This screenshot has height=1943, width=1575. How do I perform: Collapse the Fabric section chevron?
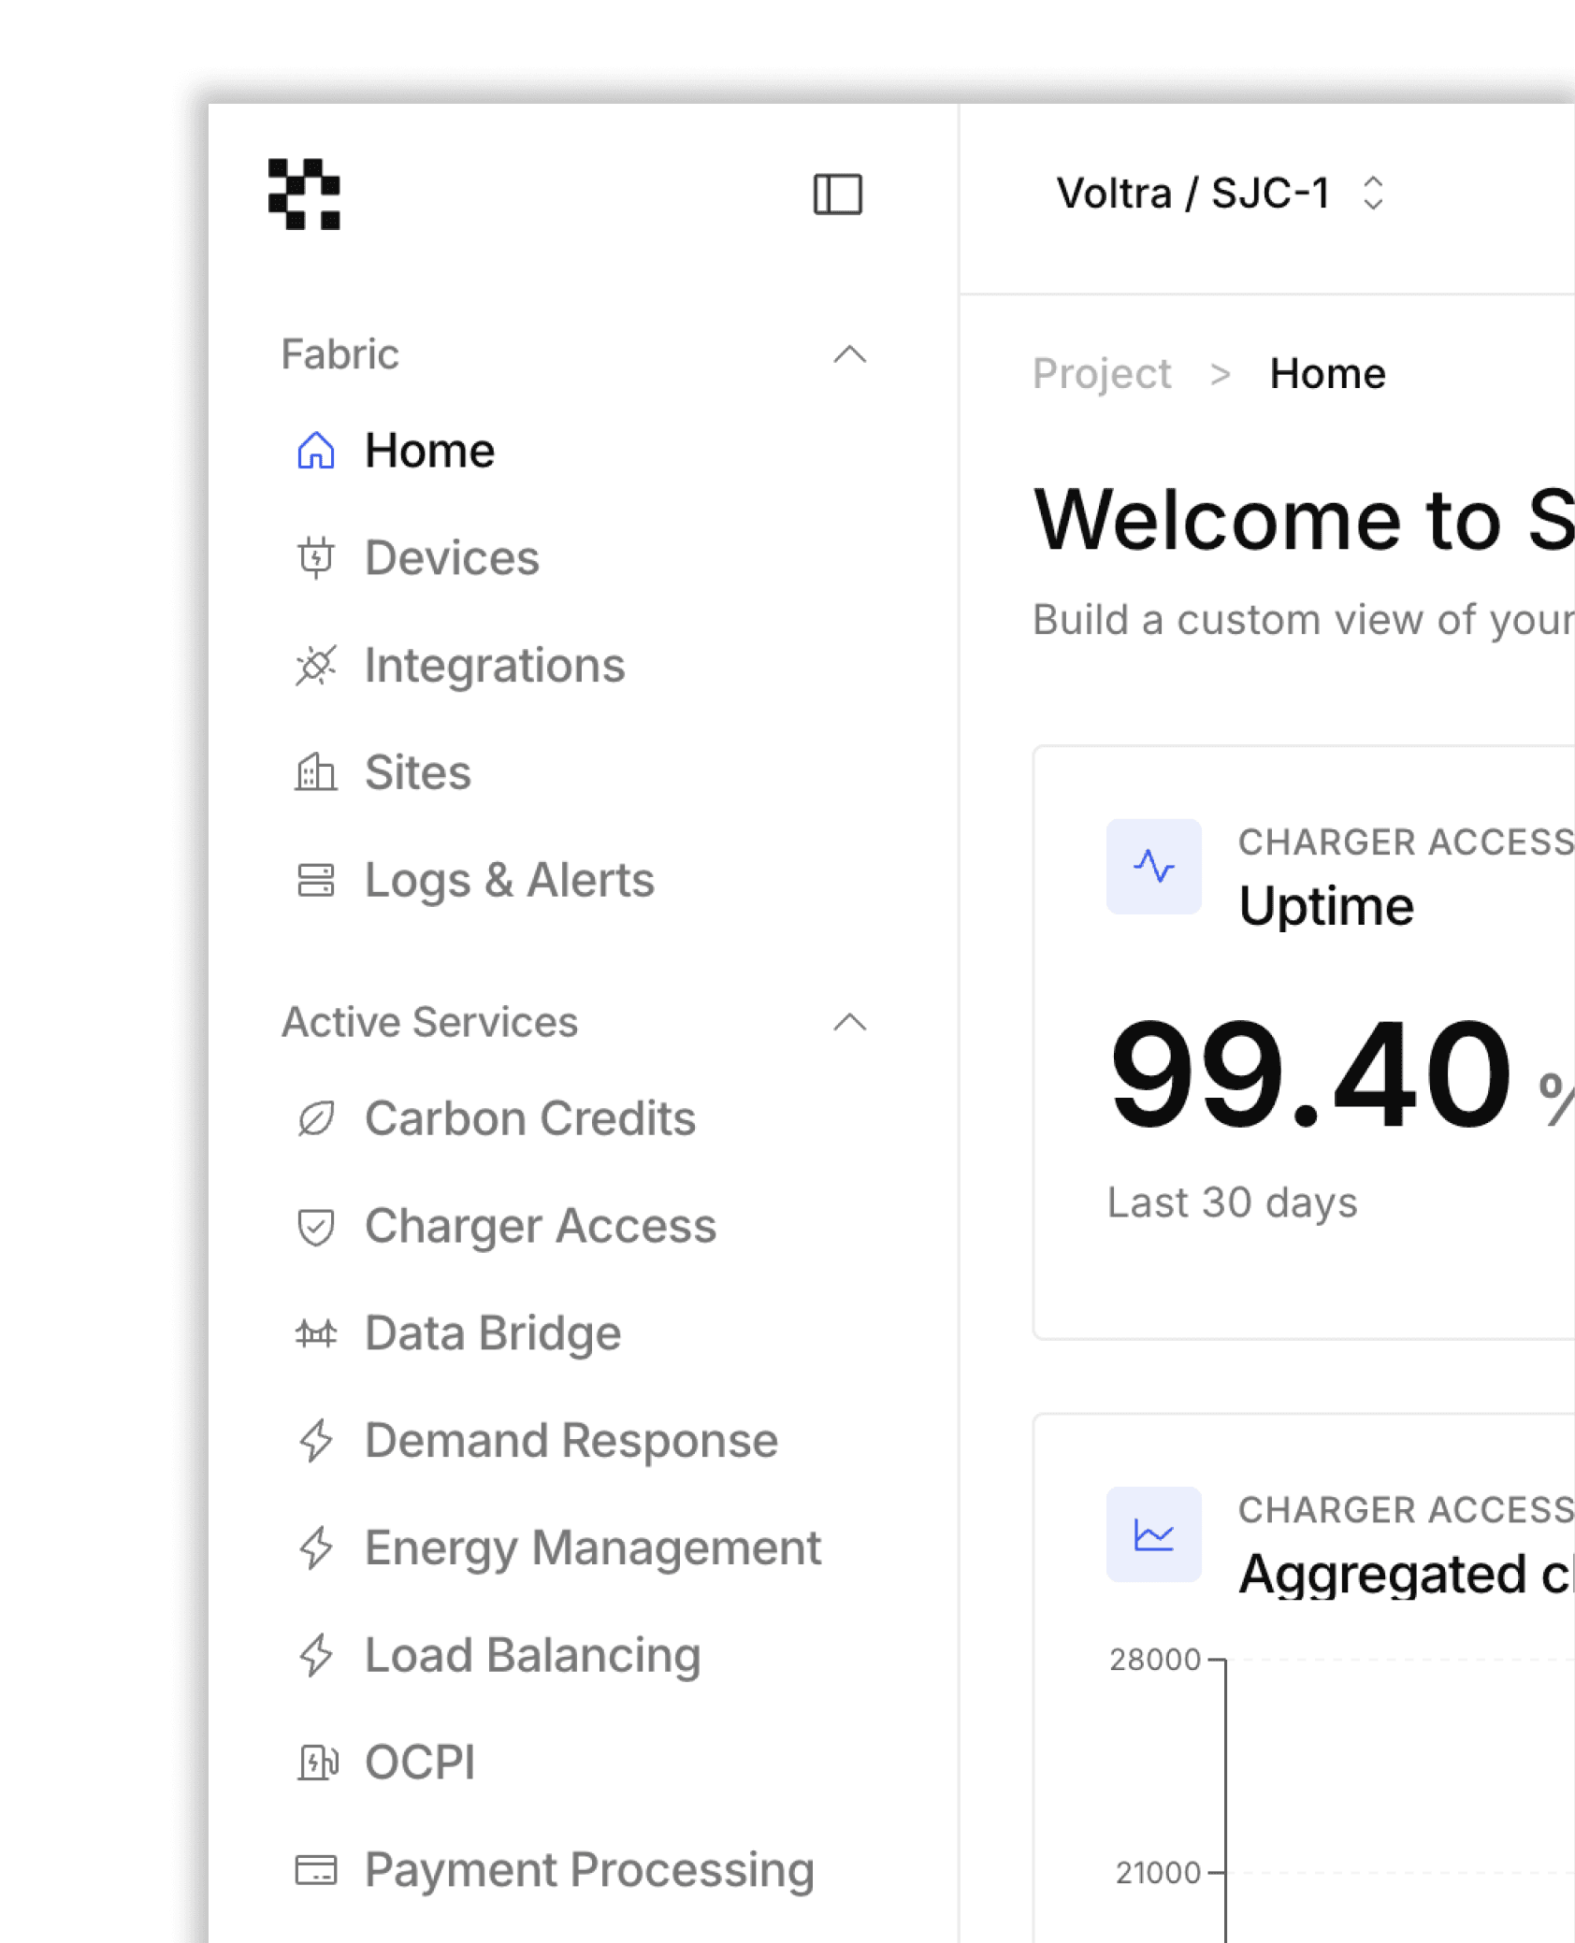[850, 354]
